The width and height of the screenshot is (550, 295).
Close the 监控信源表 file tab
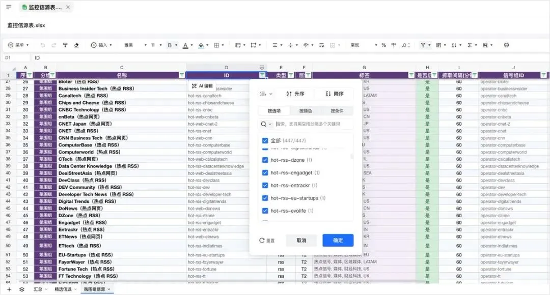(x=68, y=7)
